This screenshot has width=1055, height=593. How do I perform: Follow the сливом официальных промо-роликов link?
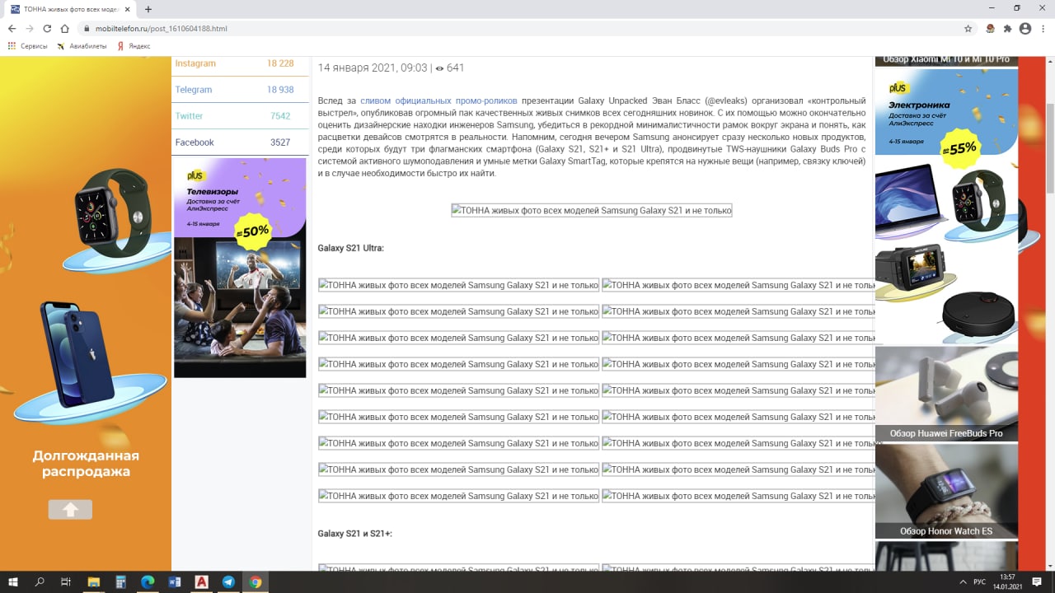click(438, 100)
